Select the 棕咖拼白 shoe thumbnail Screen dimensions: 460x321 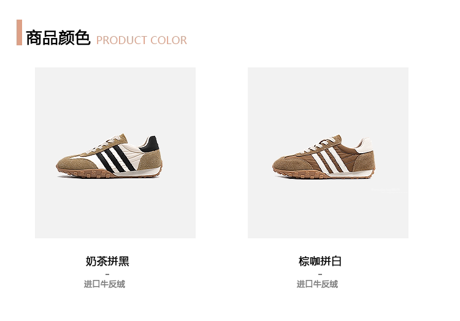[x=328, y=153]
